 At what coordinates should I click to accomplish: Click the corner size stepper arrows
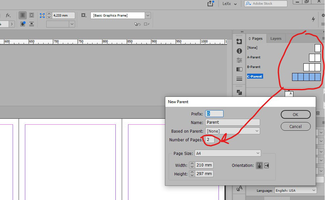point(49,16)
